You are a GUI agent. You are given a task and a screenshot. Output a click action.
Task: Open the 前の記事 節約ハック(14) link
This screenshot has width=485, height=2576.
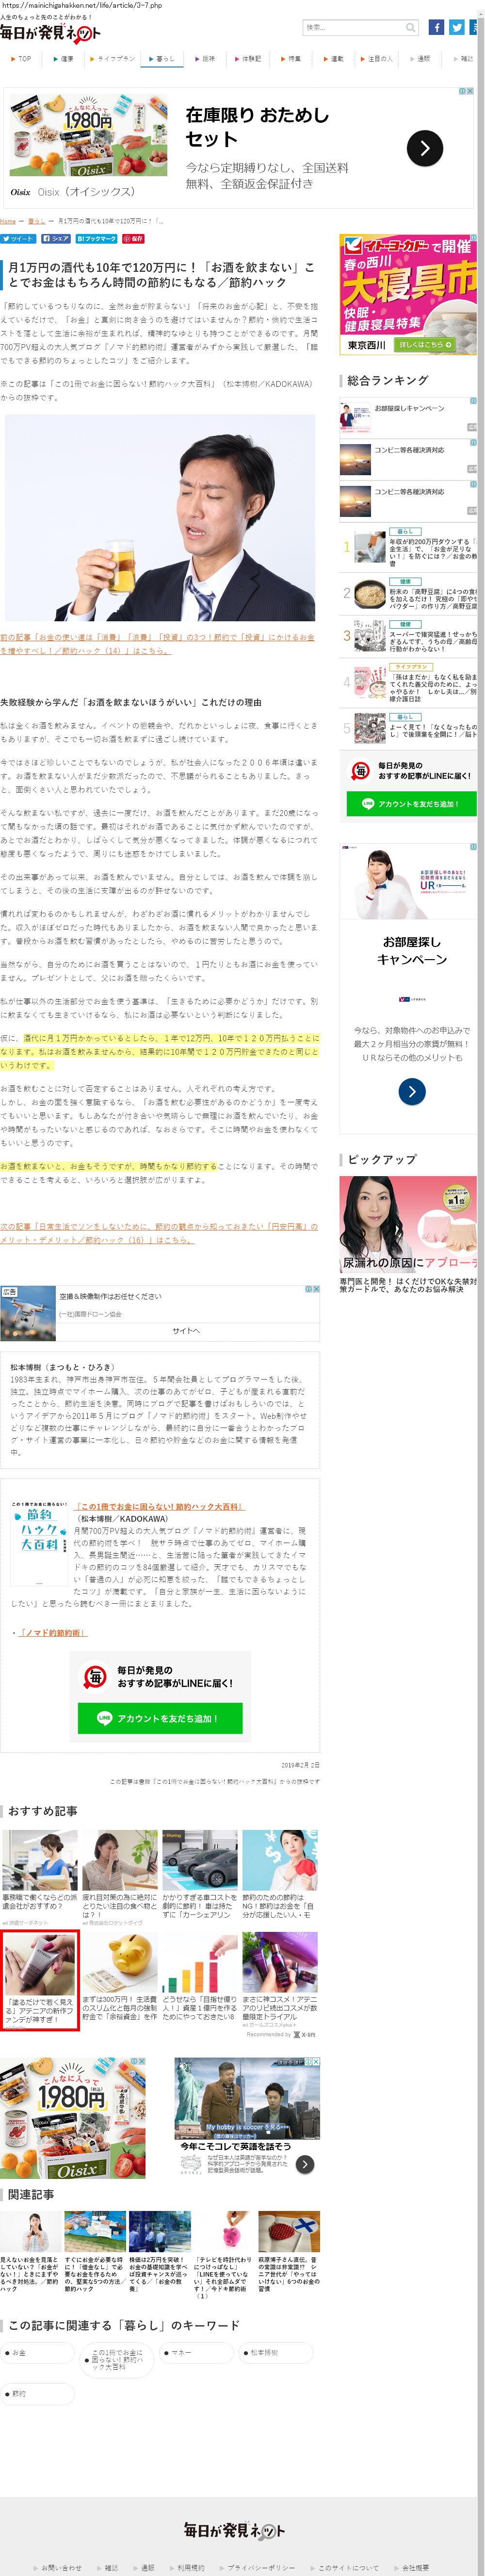157,643
